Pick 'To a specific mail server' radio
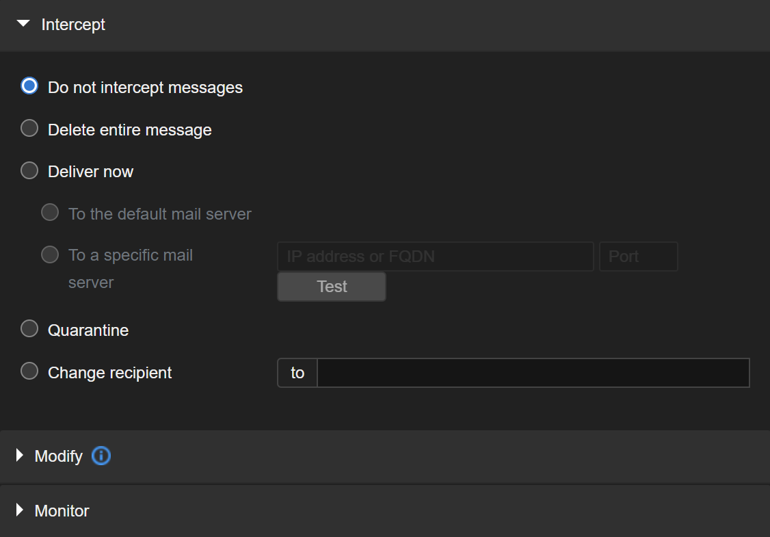Image resolution: width=770 pixels, height=537 pixels. click(x=50, y=255)
